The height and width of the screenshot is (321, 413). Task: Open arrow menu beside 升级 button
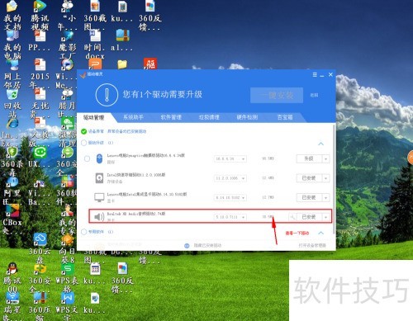tap(326, 159)
